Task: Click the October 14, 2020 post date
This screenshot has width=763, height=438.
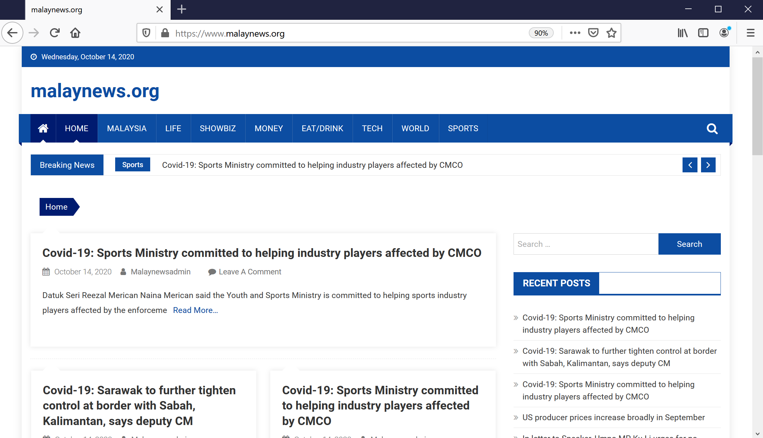Action: click(83, 272)
